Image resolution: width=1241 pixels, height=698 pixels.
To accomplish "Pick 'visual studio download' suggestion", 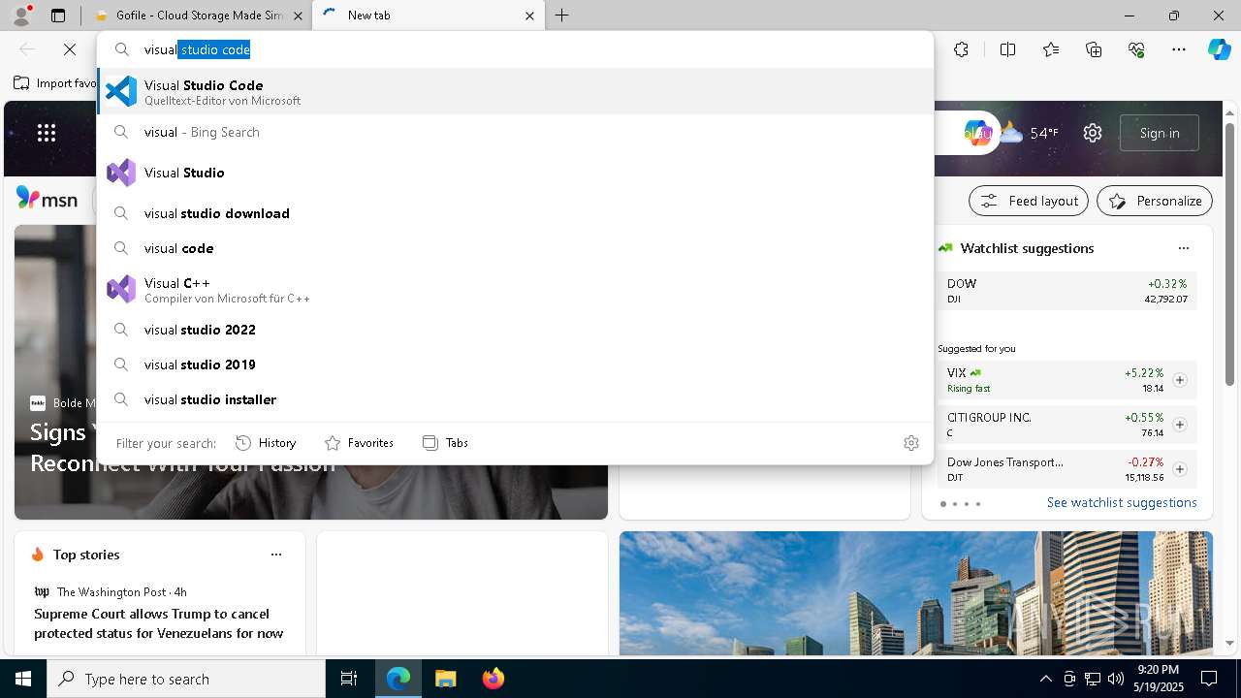I will tap(515, 213).
